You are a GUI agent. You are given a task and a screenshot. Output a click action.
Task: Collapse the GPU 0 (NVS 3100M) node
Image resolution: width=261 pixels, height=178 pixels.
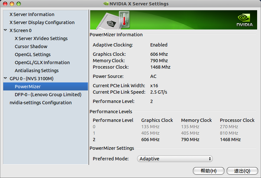[x=5, y=78]
